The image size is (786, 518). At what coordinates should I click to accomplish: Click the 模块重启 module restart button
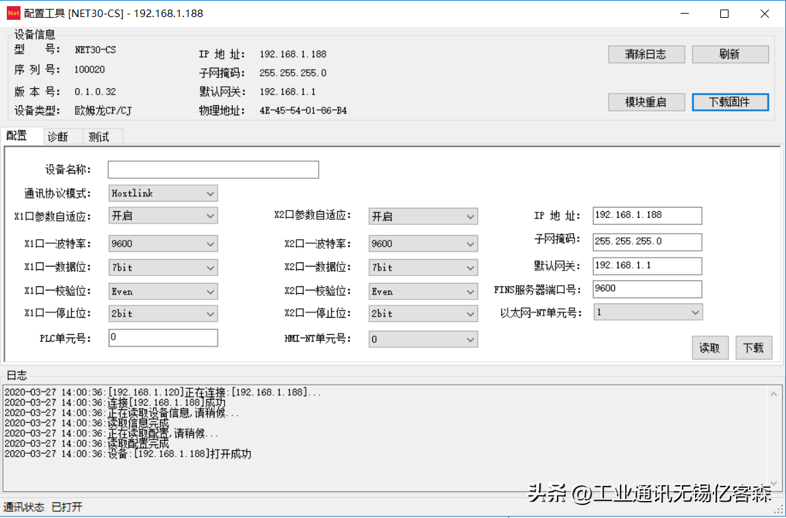[x=645, y=102]
